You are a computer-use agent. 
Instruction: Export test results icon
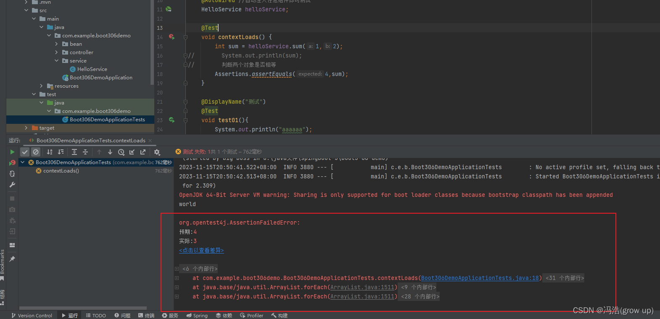coord(143,152)
